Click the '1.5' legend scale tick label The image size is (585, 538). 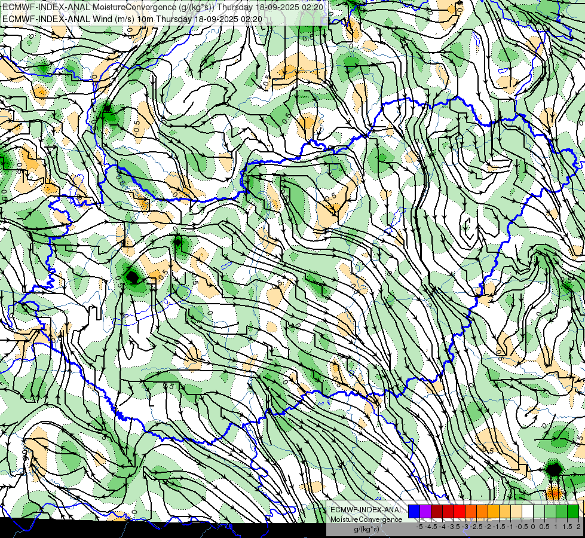(x=568, y=527)
